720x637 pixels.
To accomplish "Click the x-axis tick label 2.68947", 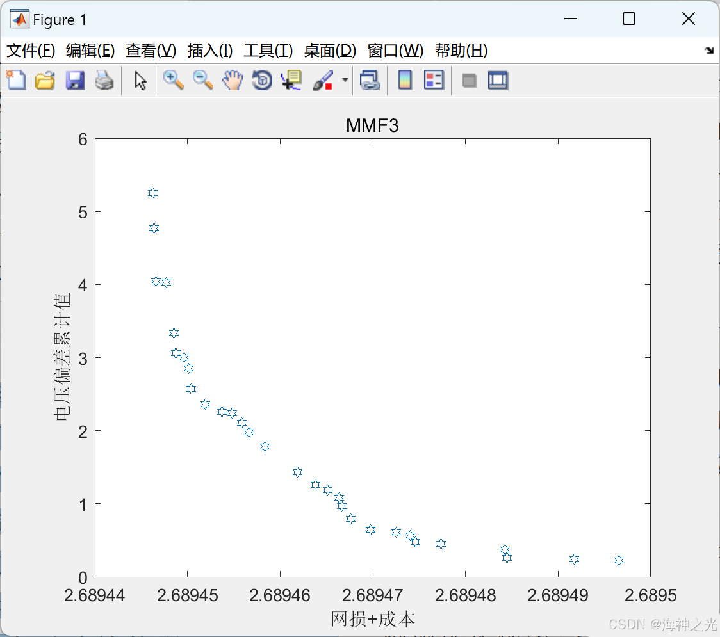I will (x=372, y=595).
